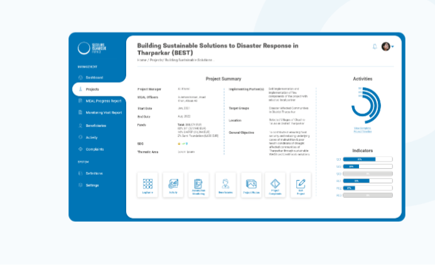Click the link below Activities chart
The width and height of the screenshot is (435, 267).
[x=362, y=130]
